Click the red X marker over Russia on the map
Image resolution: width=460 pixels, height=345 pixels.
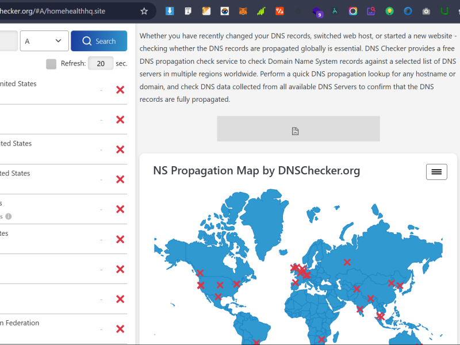[x=347, y=262]
